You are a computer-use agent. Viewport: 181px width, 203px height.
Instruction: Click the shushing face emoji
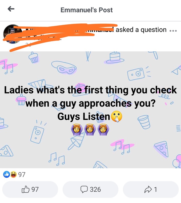pyautogui.click(x=117, y=116)
